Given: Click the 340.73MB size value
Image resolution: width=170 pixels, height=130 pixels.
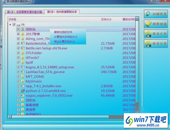Looking at the screenshot, I should point(109,72).
